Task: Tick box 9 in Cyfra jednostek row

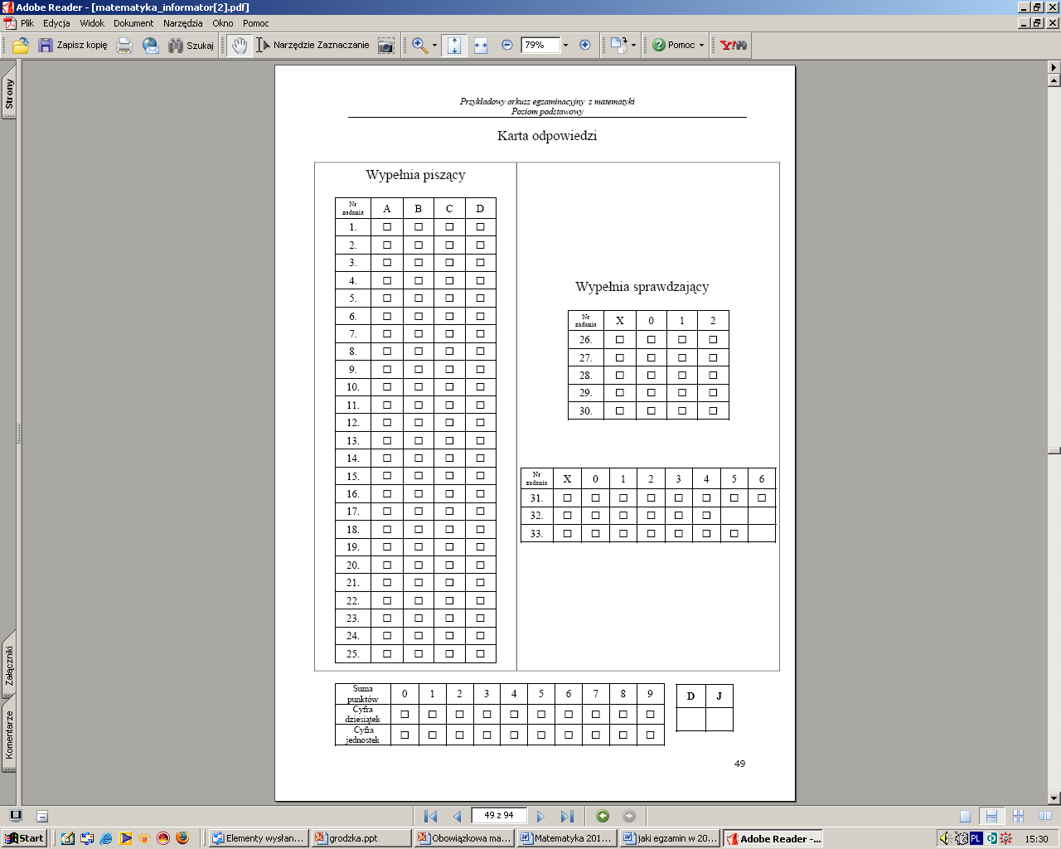Action: 651,735
